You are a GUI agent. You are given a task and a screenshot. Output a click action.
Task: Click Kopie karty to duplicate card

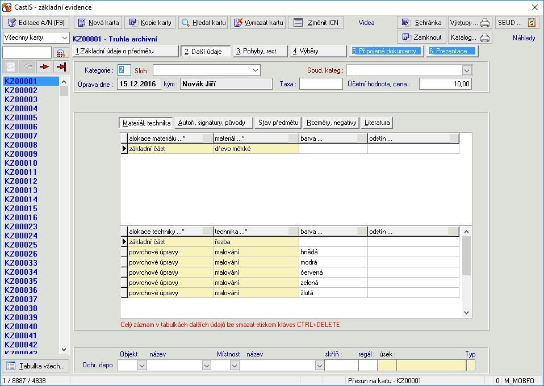pyautogui.click(x=150, y=23)
